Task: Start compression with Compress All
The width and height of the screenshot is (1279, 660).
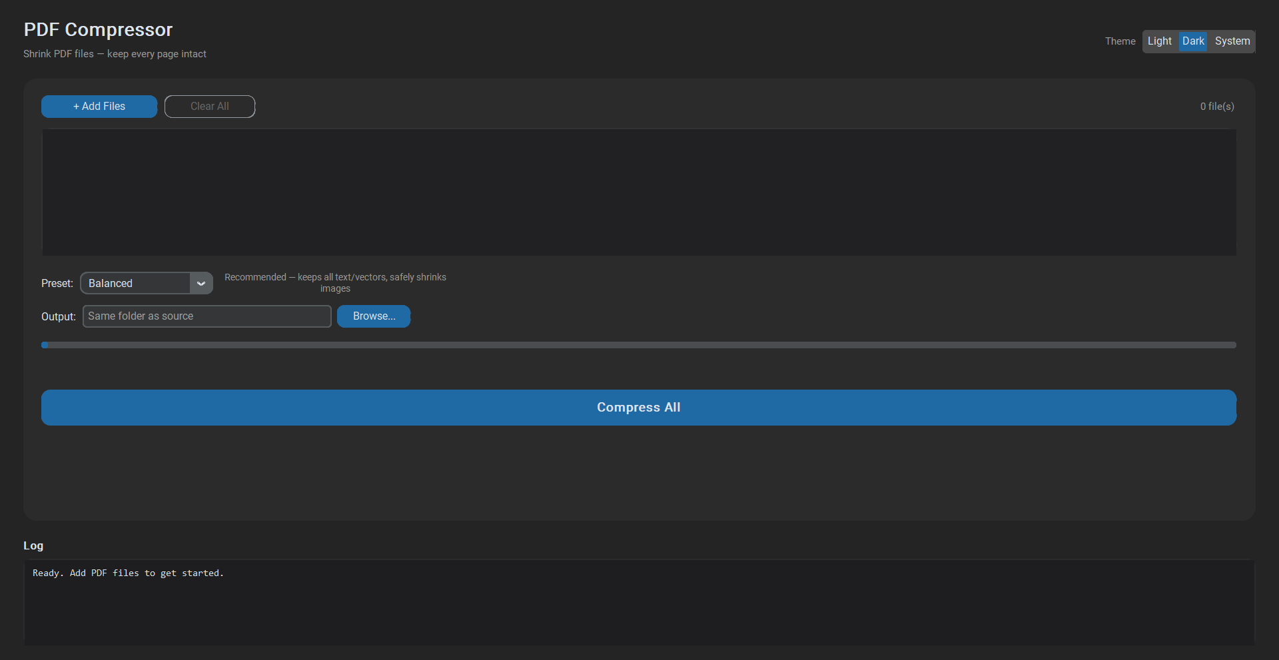Action: coord(639,408)
